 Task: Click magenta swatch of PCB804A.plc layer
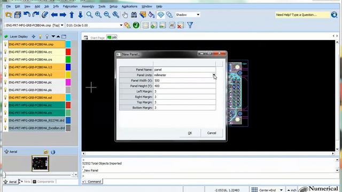coord(68,82)
